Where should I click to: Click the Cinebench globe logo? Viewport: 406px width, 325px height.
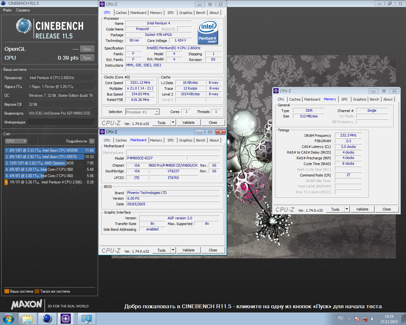[24, 26]
